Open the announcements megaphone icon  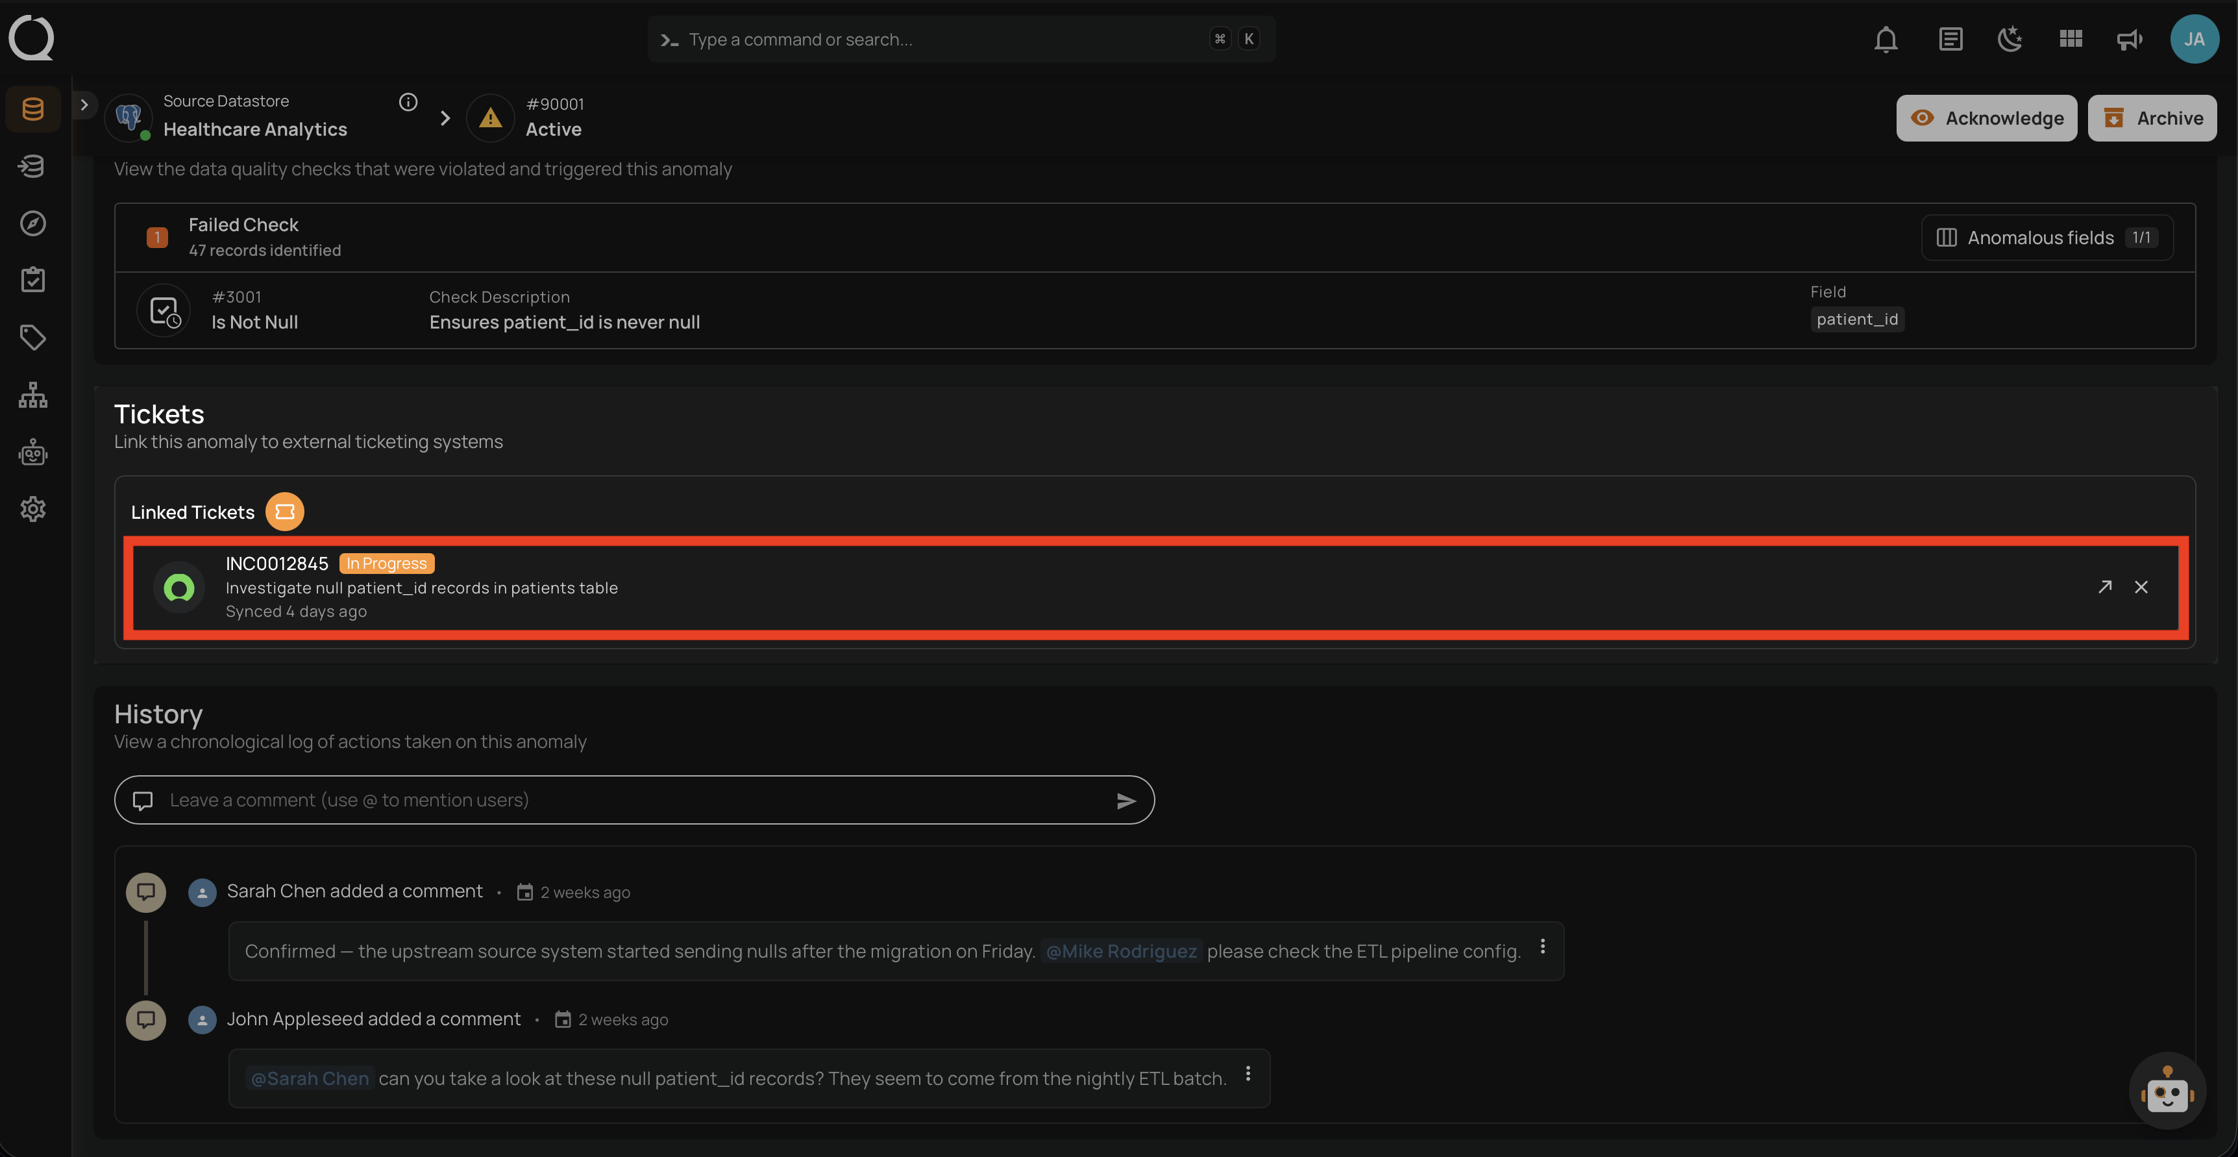click(x=2130, y=39)
